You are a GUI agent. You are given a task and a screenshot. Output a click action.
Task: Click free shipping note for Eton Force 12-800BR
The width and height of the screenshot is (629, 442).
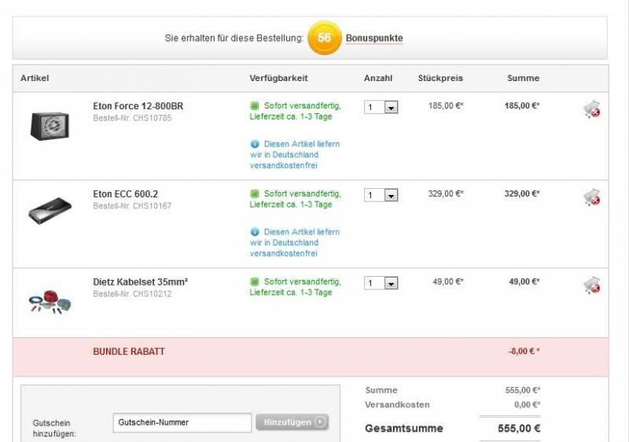pos(295,155)
